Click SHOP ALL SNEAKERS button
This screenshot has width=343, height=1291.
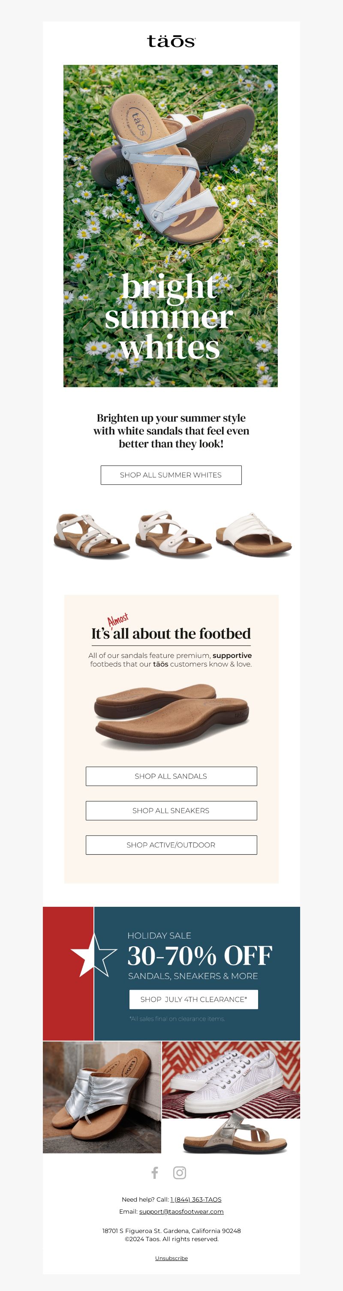coord(171,811)
